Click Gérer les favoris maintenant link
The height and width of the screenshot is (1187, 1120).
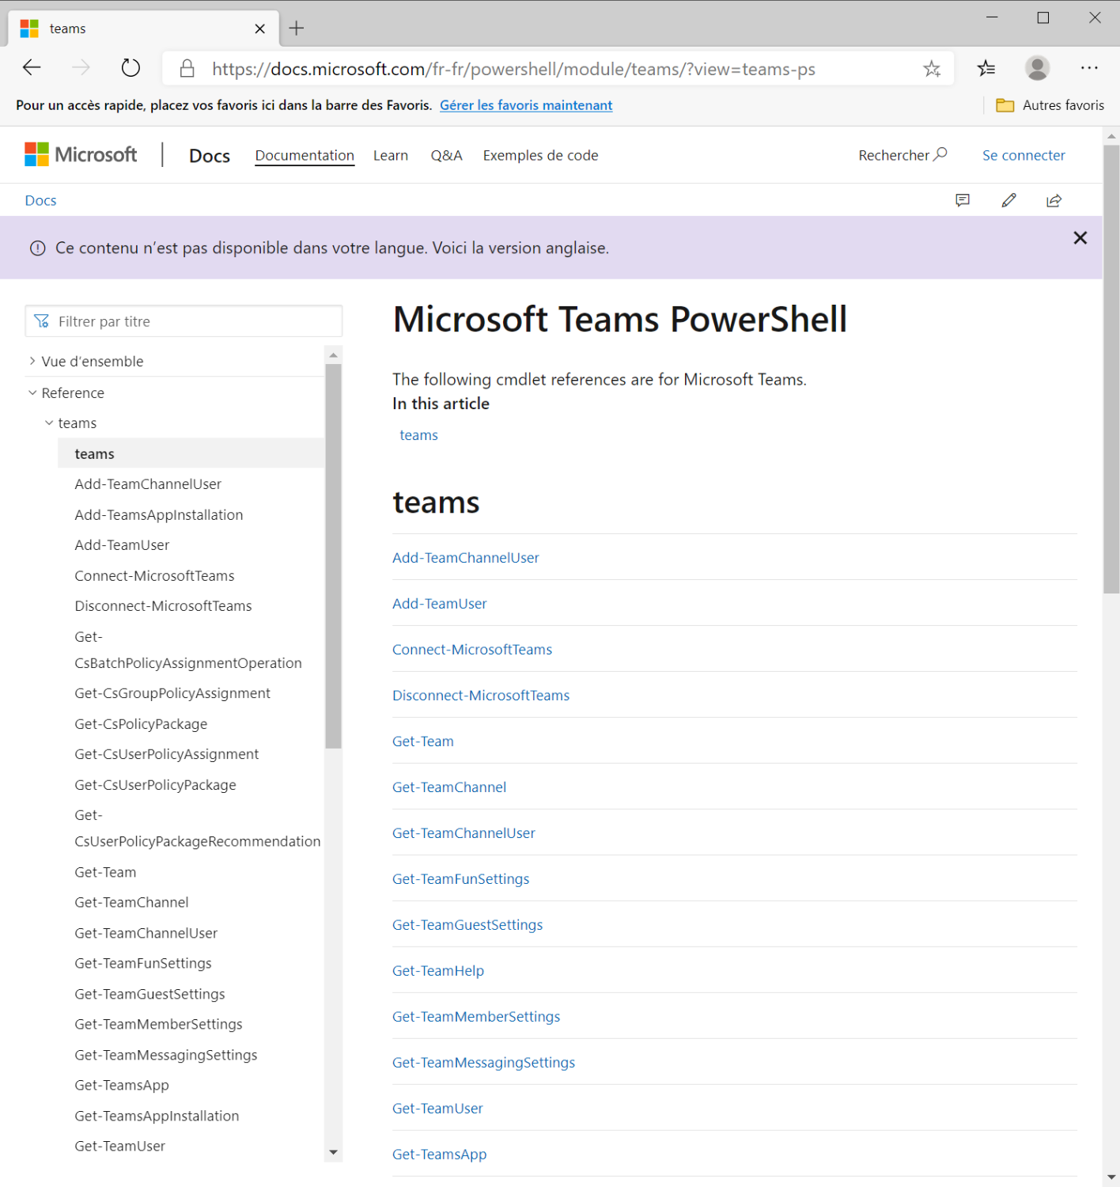point(526,105)
